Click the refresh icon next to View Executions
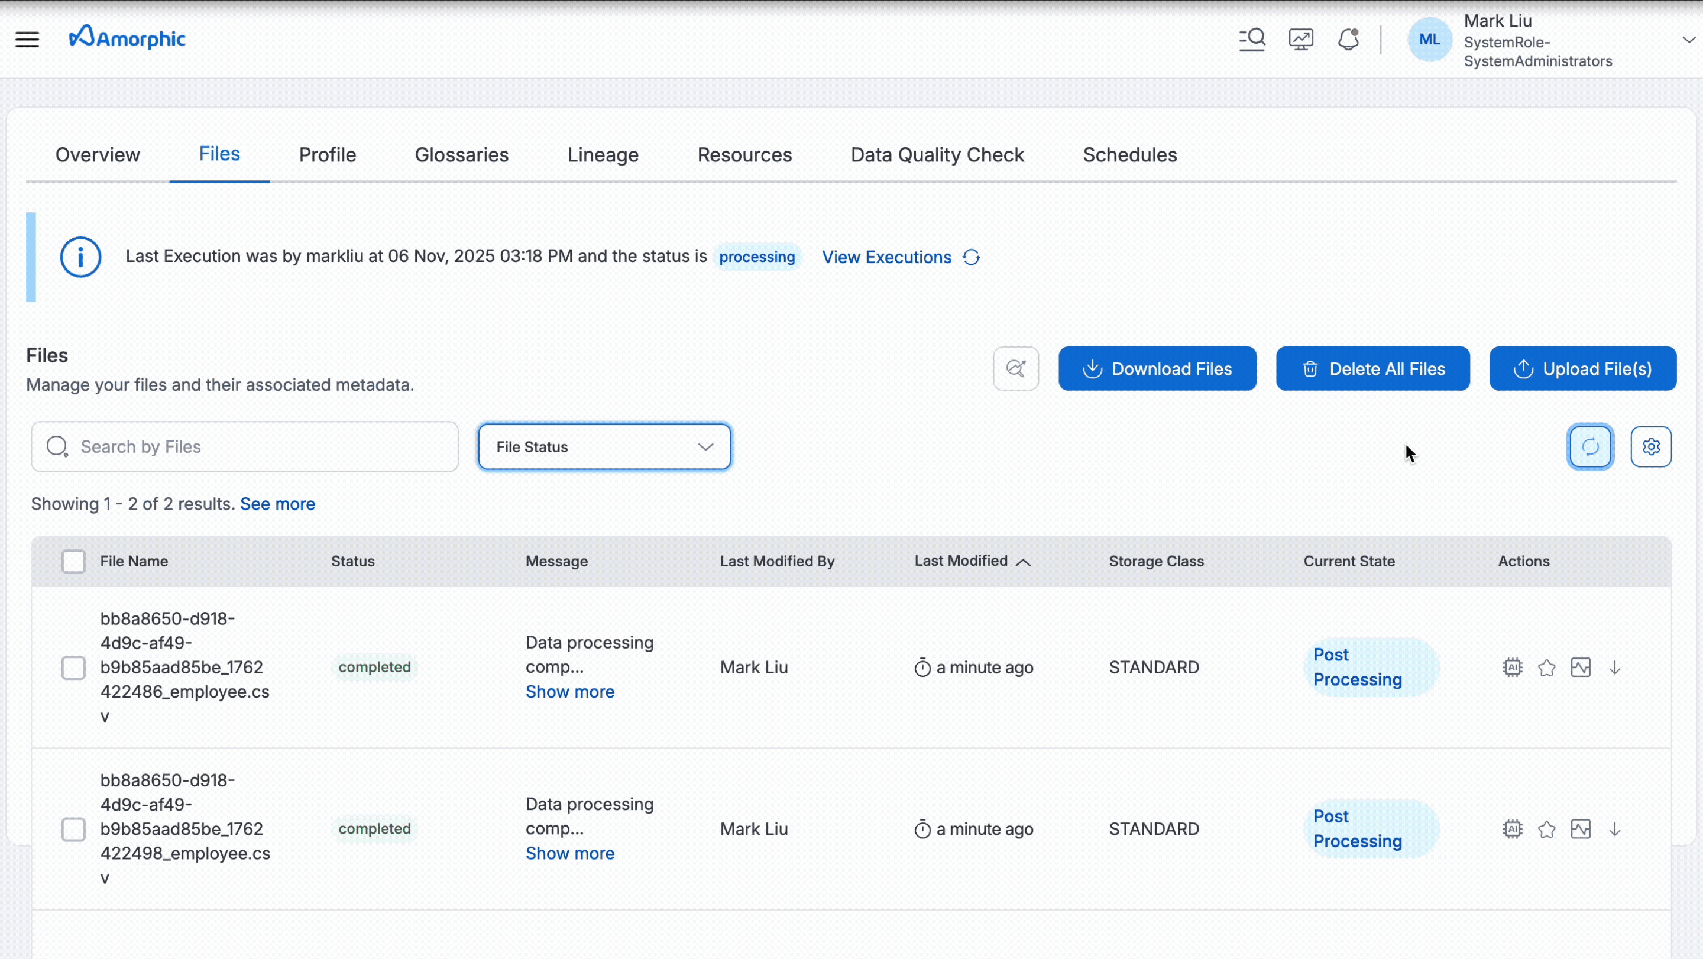This screenshot has width=1703, height=959. (x=970, y=257)
